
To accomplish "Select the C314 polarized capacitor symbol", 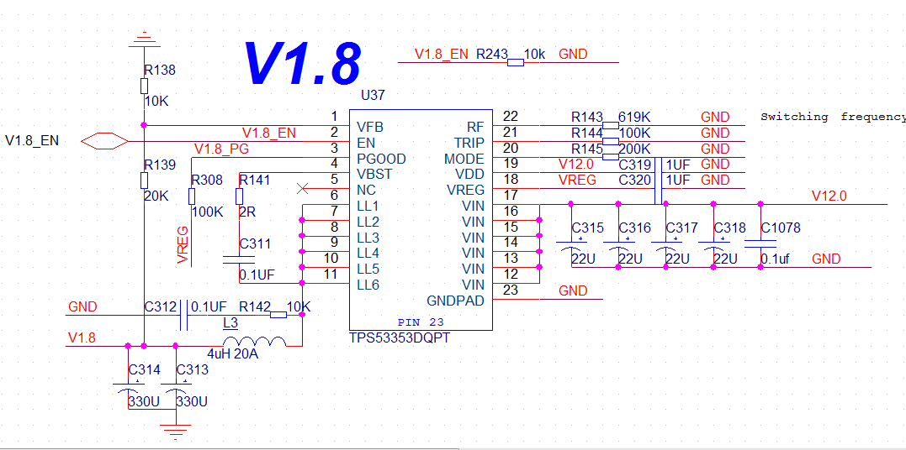I will pos(128,388).
